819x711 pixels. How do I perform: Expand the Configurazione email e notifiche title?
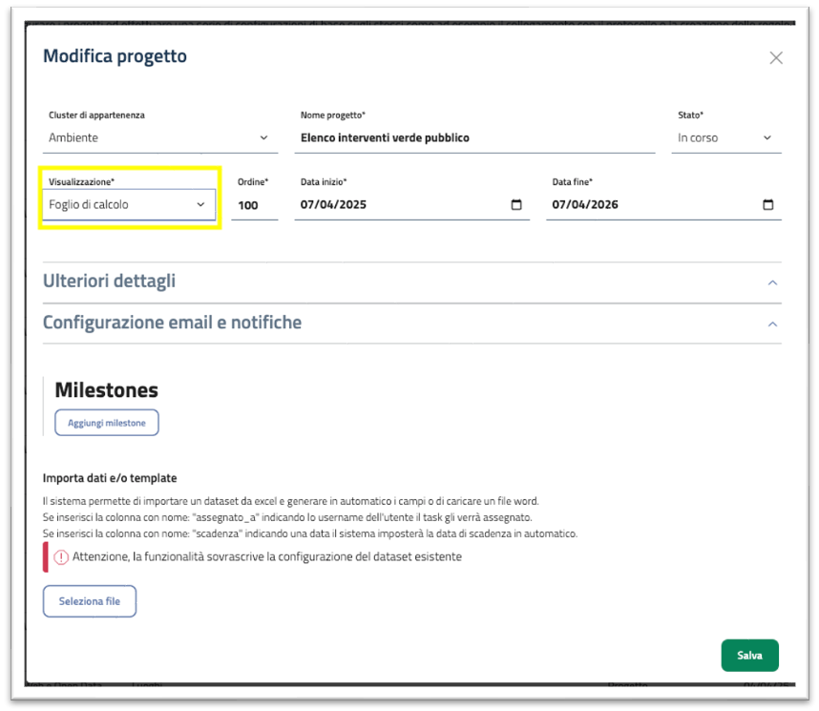click(172, 323)
